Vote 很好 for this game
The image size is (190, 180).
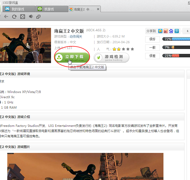(153, 39)
